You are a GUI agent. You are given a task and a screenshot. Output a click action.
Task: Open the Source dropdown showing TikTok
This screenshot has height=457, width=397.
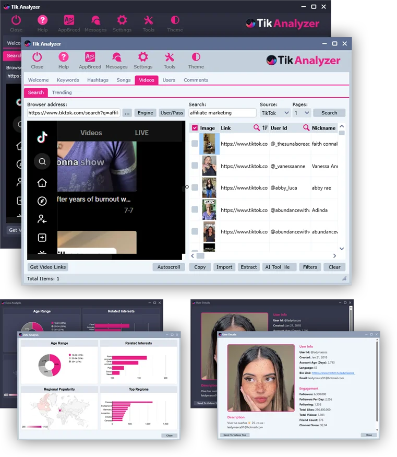(x=275, y=113)
